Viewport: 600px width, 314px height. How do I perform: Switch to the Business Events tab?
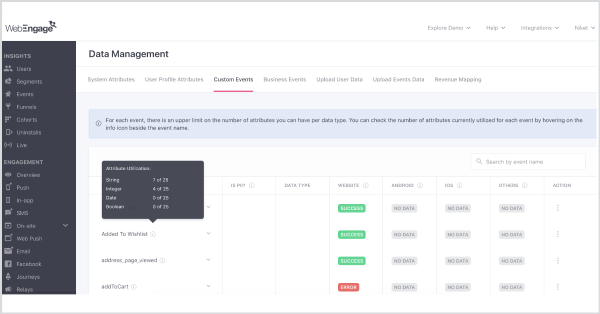(284, 79)
